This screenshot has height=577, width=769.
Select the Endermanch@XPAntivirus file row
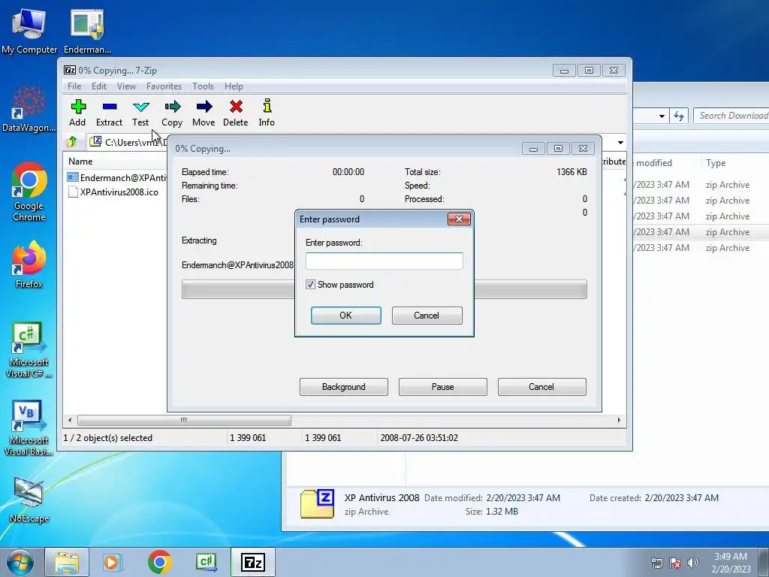tap(116, 177)
